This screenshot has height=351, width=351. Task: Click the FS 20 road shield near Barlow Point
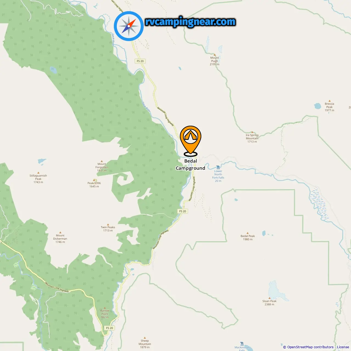109,328
